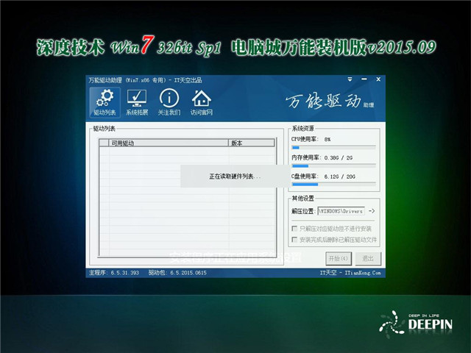Viewport: 471px width, 353px height.
Task: Click the 退出 button
Action: coord(368,258)
